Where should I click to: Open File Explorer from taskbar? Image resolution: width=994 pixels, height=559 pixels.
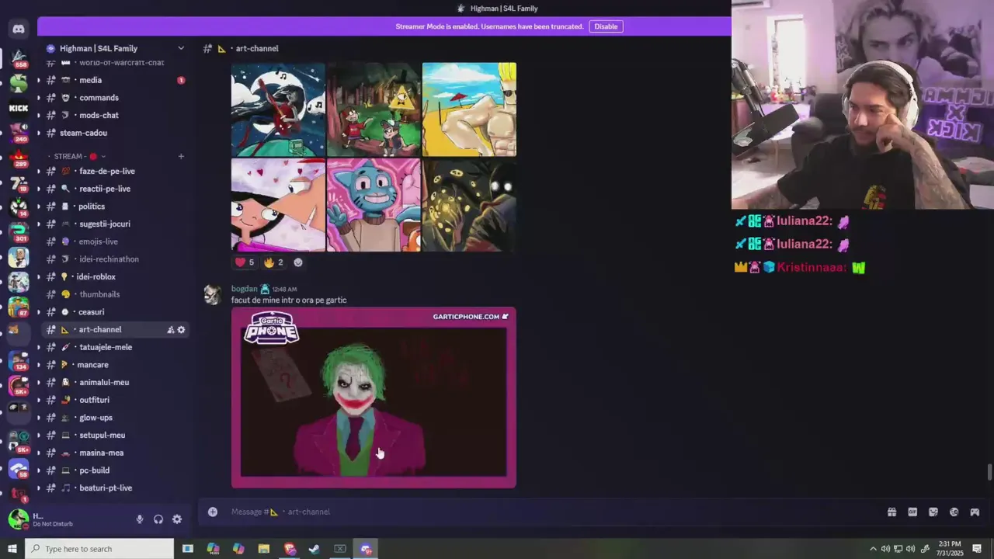click(x=264, y=549)
